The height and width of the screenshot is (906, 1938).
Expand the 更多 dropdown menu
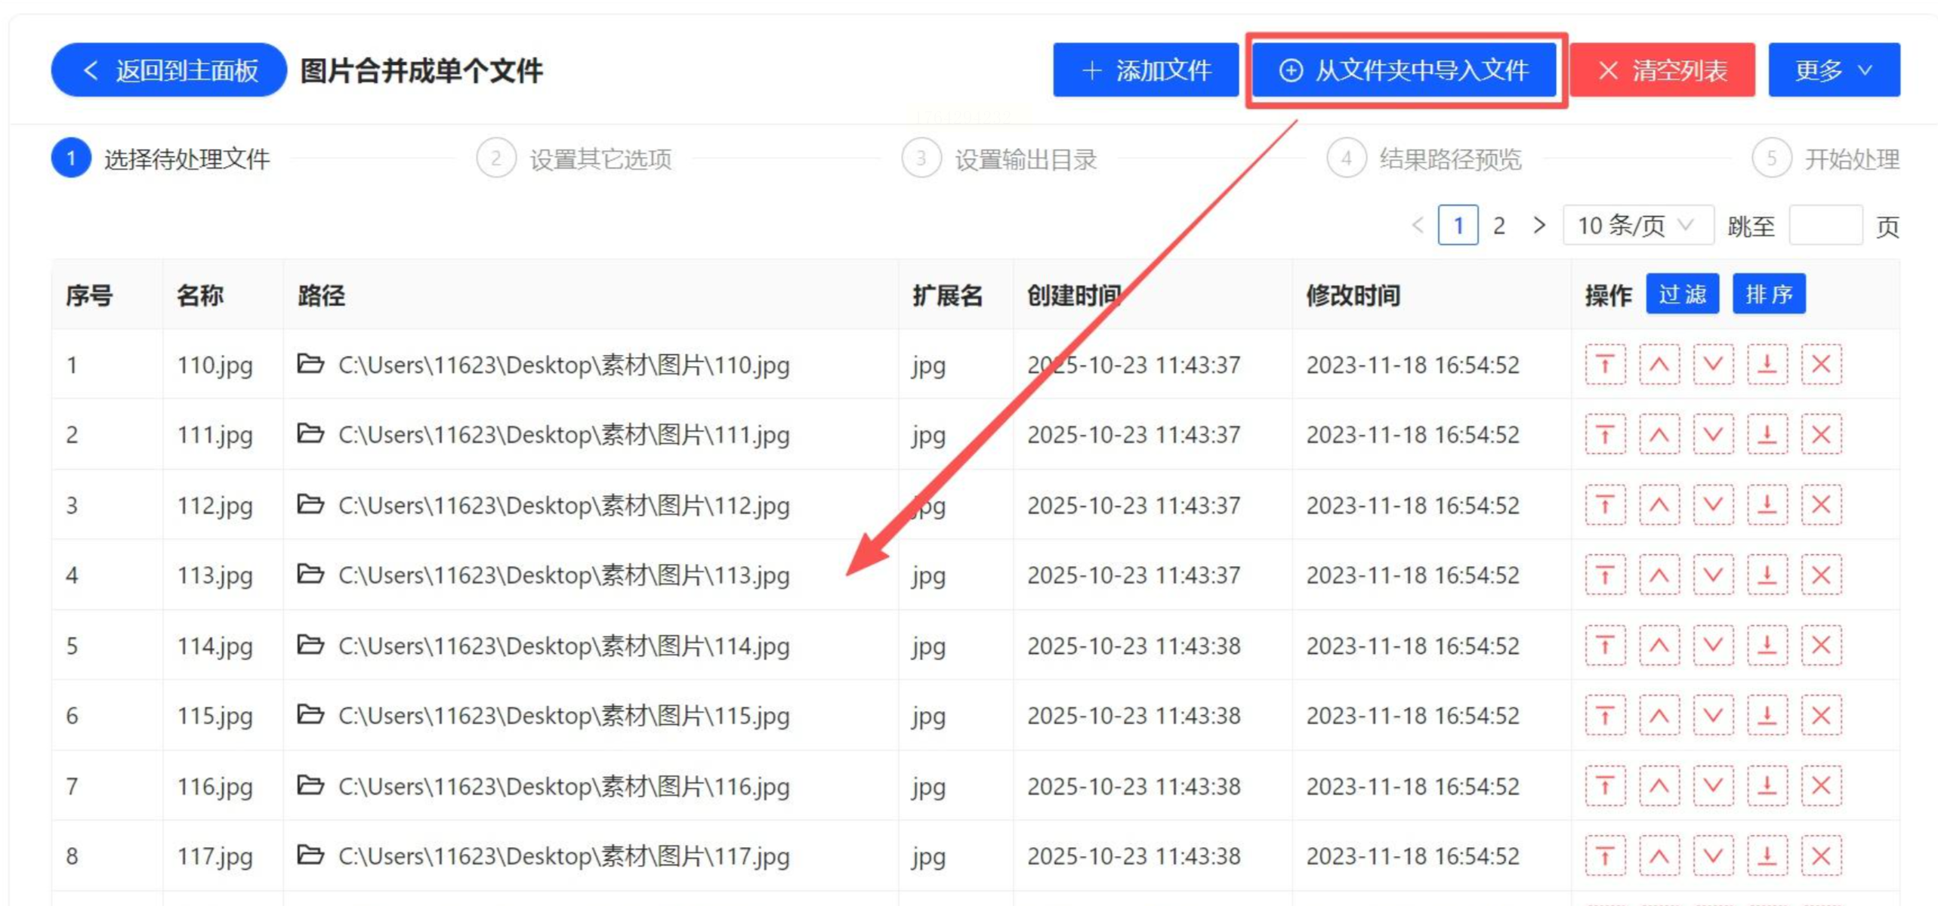(x=1833, y=70)
